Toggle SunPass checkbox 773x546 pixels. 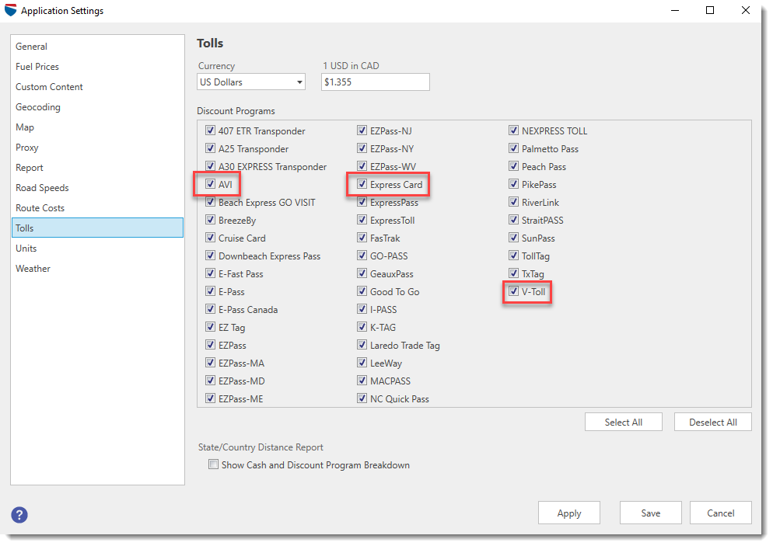514,238
